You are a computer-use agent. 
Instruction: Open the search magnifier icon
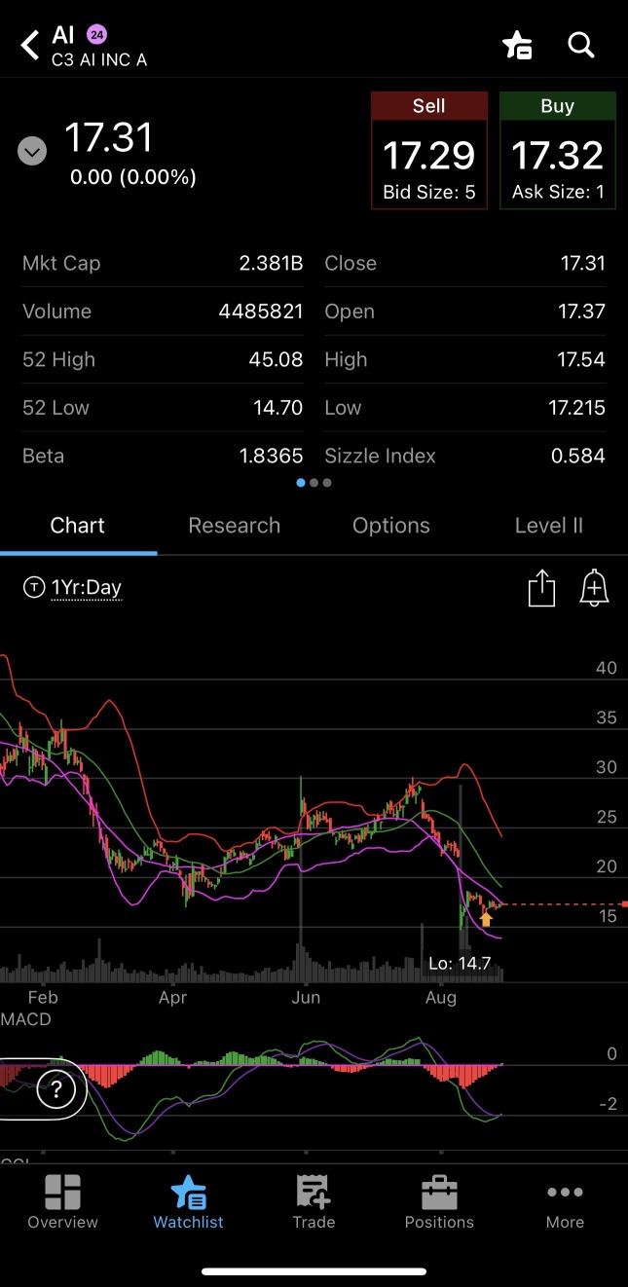[581, 45]
